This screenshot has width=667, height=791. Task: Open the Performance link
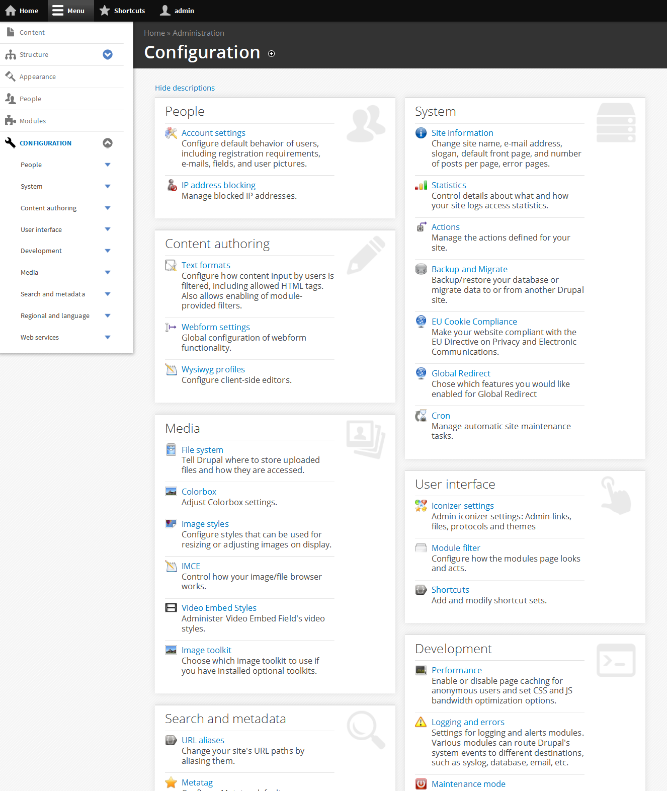tap(457, 670)
